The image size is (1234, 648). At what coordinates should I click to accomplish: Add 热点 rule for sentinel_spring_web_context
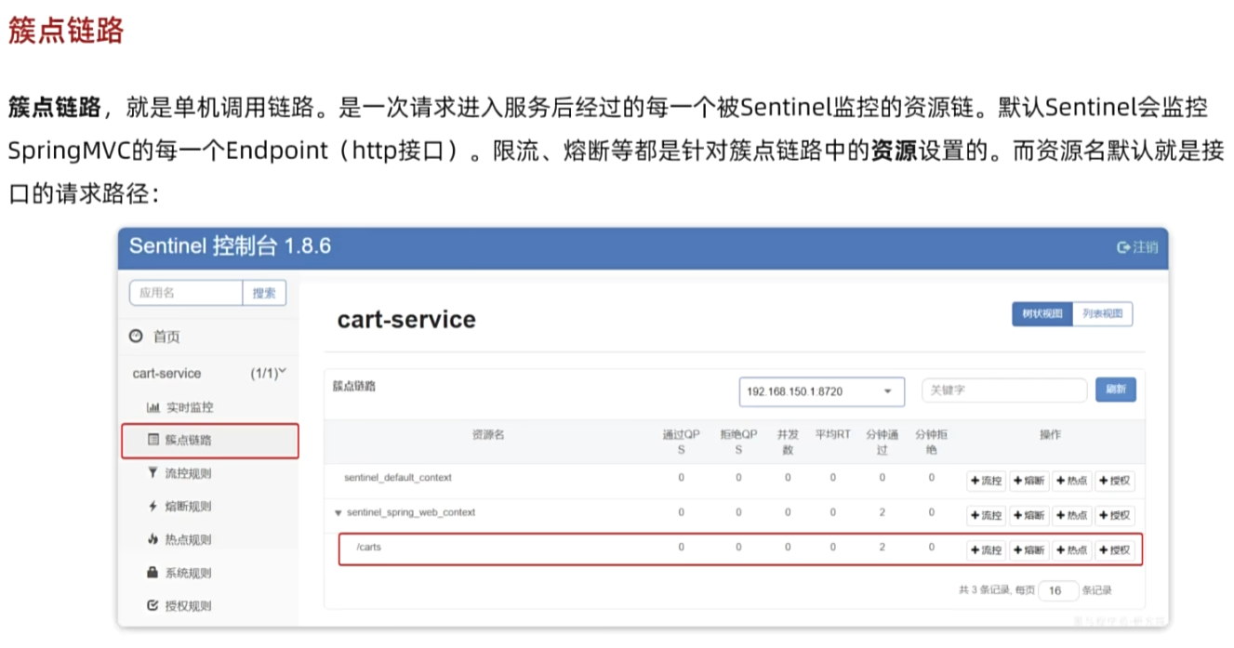pyautogui.click(x=1071, y=516)
